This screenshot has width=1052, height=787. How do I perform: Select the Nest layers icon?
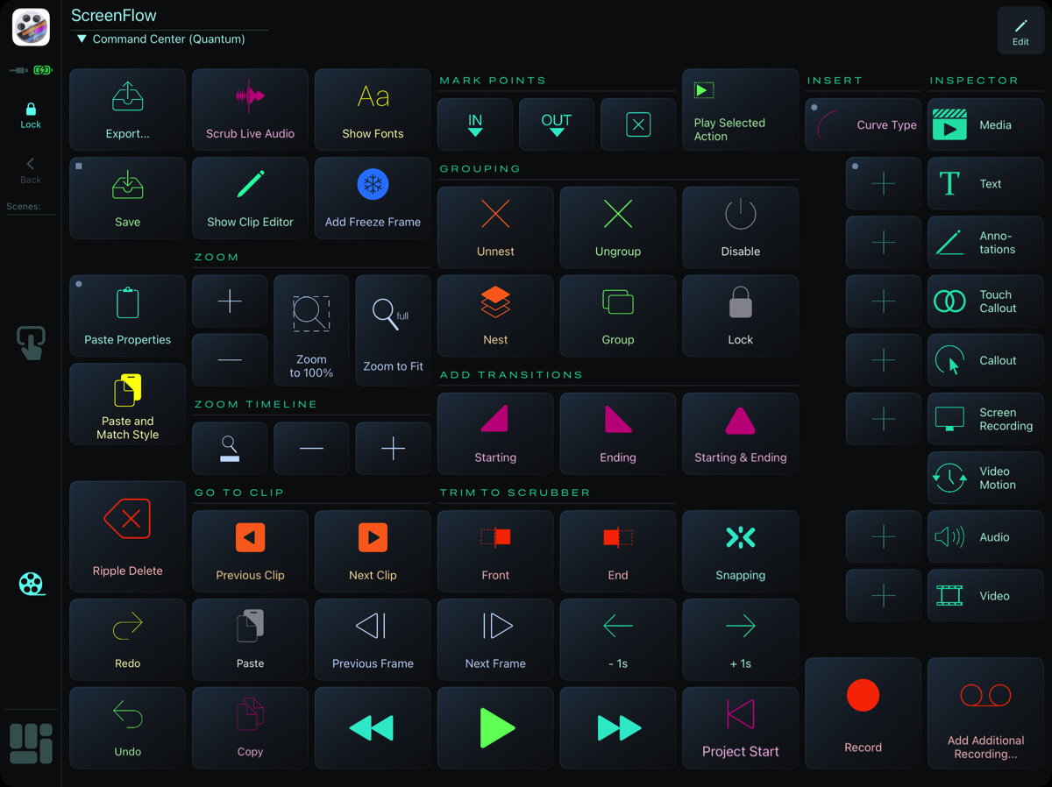[x=495, y=303]
